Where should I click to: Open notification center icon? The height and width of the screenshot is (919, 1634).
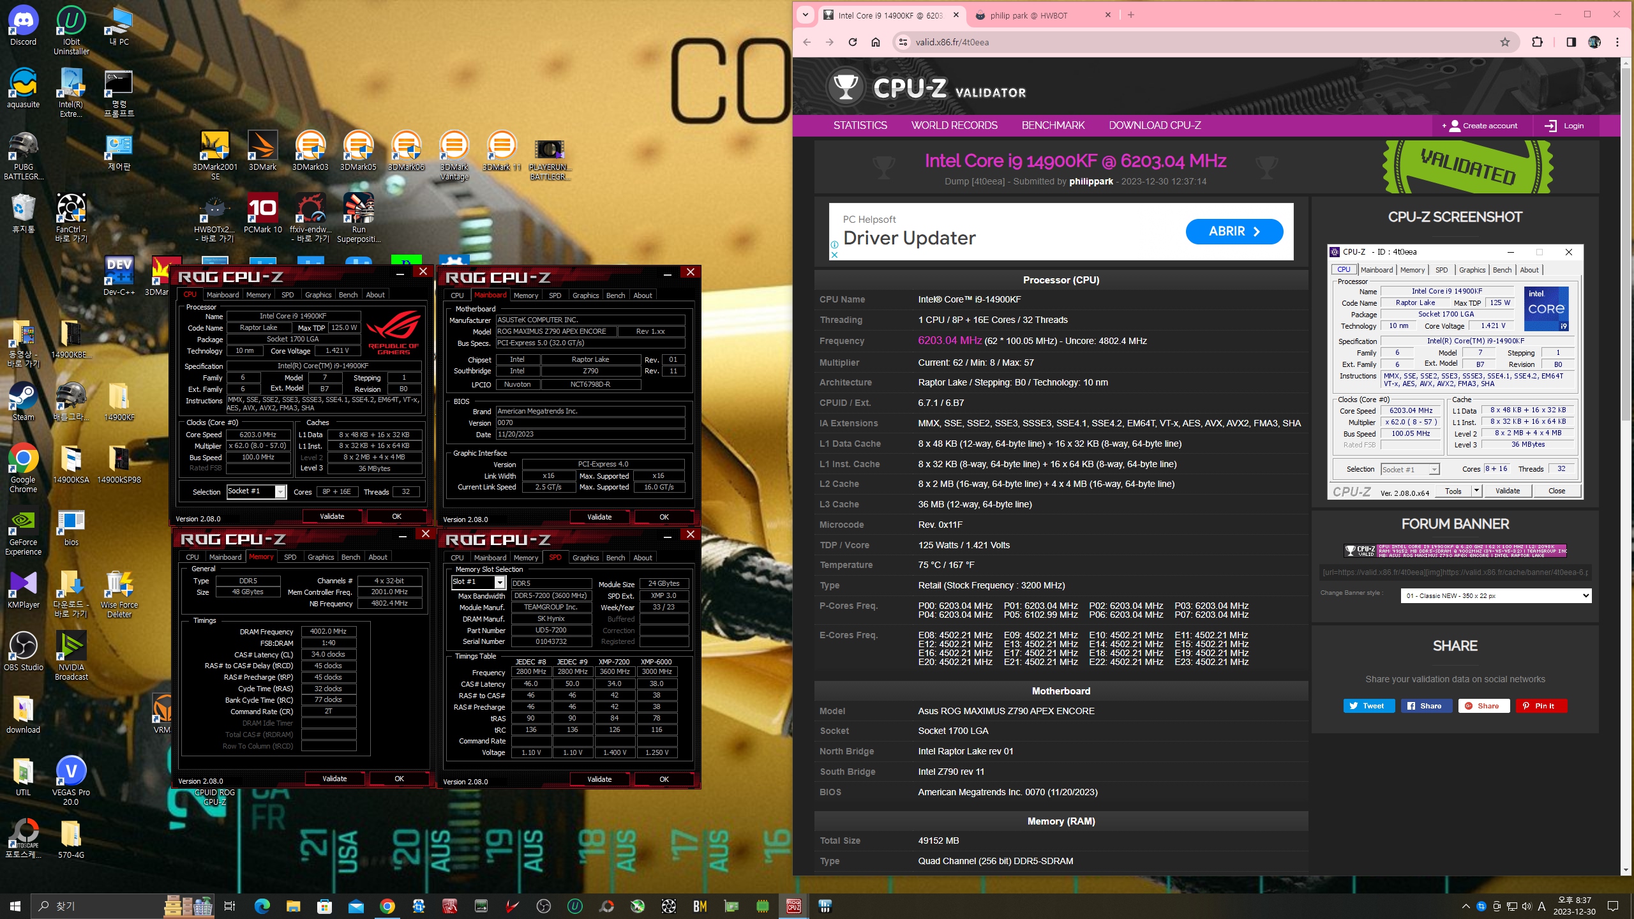(x=1613, y=906)
